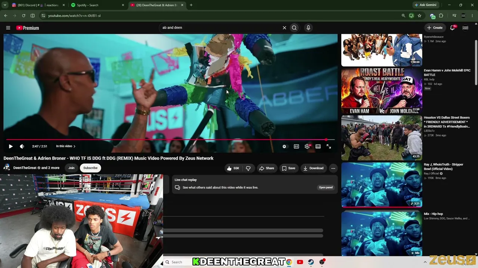Go back to the previous page
The image size is (478, 268).
[6, 16]
